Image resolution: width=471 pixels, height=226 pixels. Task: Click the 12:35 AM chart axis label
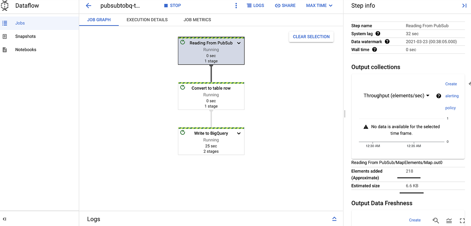click(x=414, y=146)
